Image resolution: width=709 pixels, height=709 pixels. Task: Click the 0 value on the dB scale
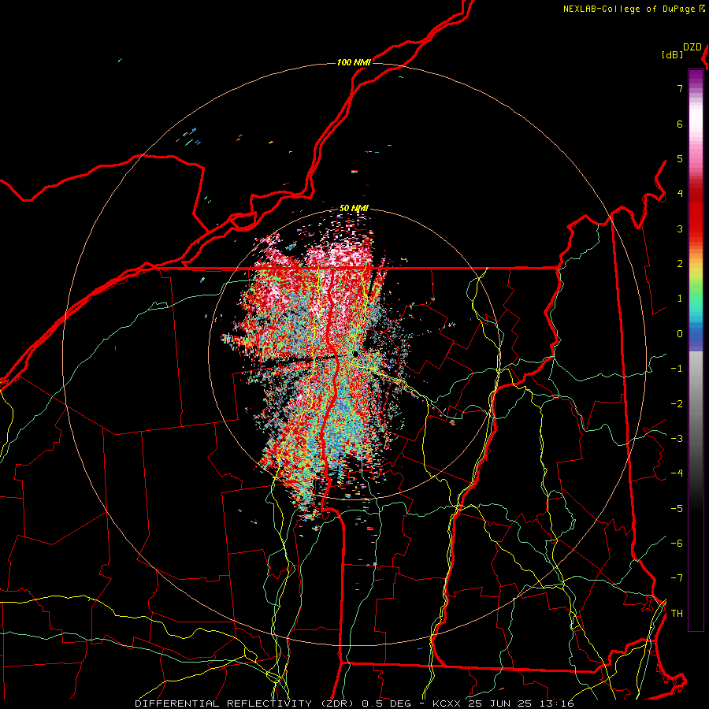pyautogui.click(x=680, y=334)
